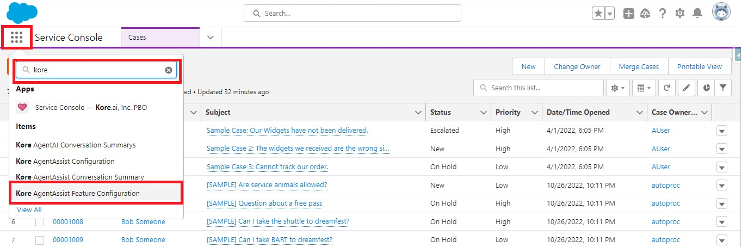This screenshot has height=247, width=748.
Task: Select Kore AgentAssist Feature Configuration item
Action: click(78, 193)
